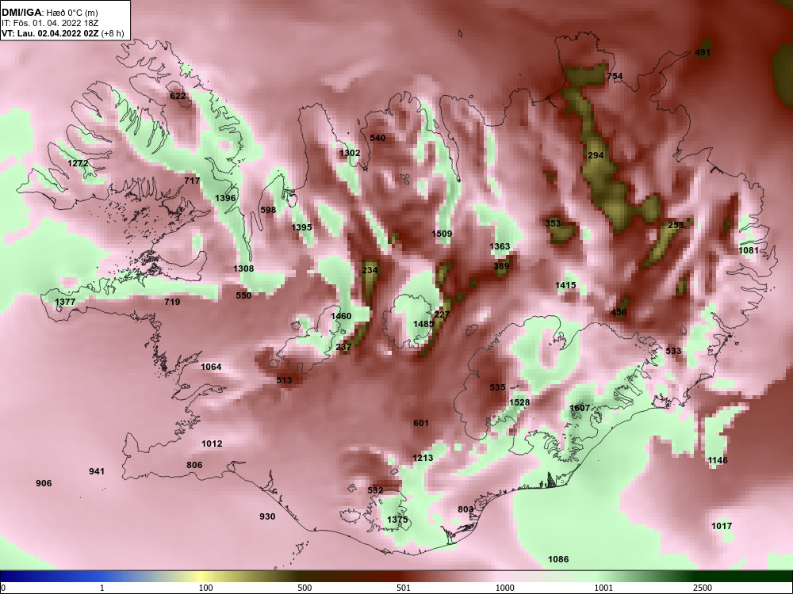The width and height of the screenshot is (793, 594).
Task: Click the value 1146 off the southeast coast
Action: pos(718,461)
